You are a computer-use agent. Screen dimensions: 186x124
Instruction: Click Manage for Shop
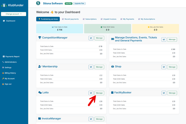click(x=172, y=67)
